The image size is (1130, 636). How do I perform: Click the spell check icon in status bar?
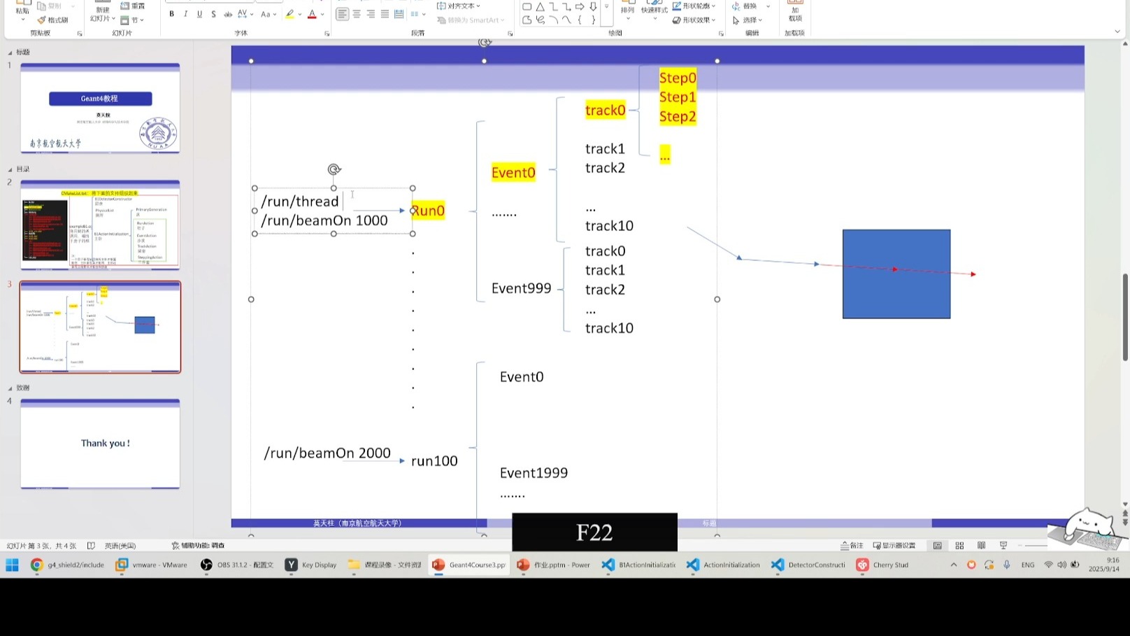[91, 546]
